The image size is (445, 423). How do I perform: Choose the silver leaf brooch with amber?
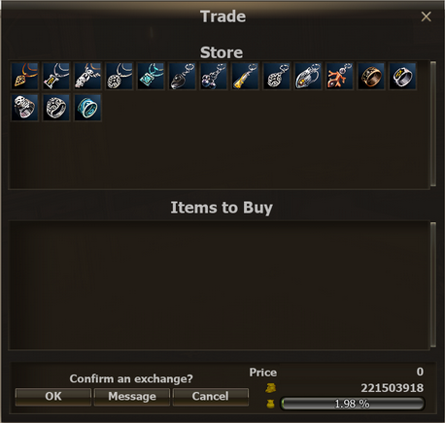coord(308,76)
